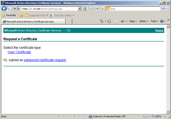Expand the zoom level dropdown arrow

click(165, 117)
